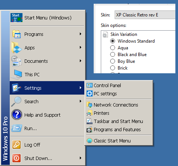
Task: Click the Taskbar and Start Menu icon
Action: coord(90,121)
